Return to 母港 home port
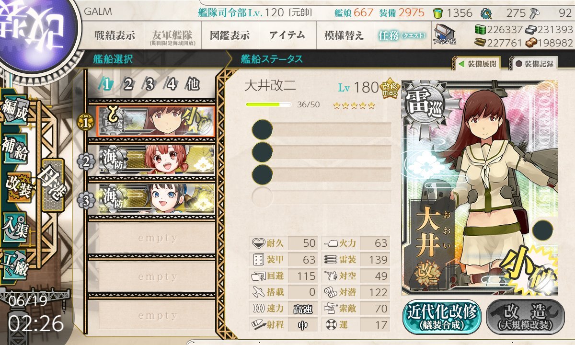The image size is (575, 345). pyautogui.click(x=52, y=185)
